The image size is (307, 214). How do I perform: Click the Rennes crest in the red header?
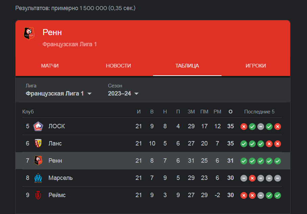point(29,33)
